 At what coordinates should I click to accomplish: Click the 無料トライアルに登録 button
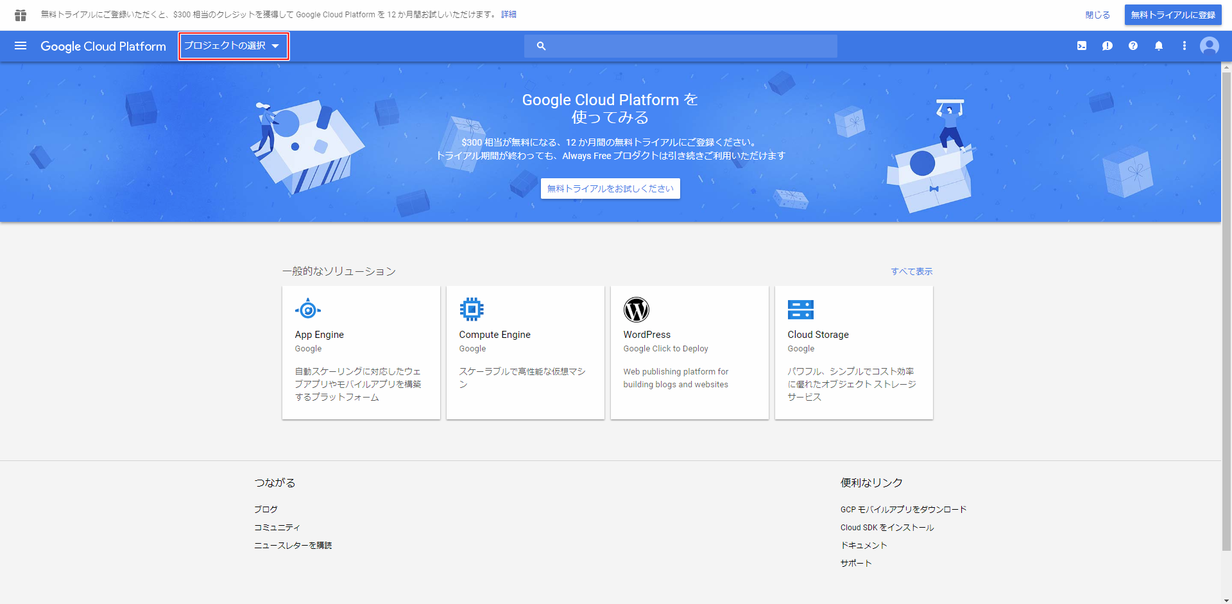[1173, 15]
